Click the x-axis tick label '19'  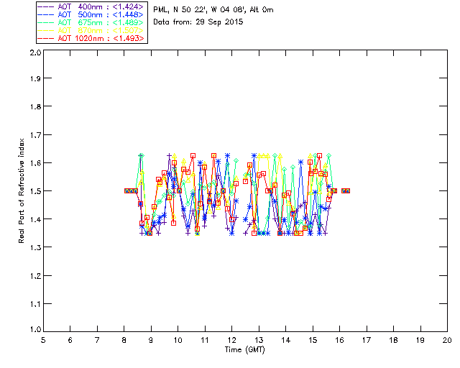(420, 340)
